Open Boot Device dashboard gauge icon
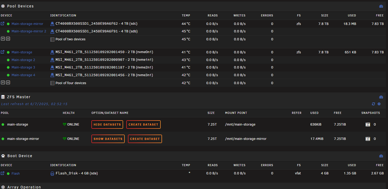Viewport: 388px width, 189px height. [x=381, y=156]
